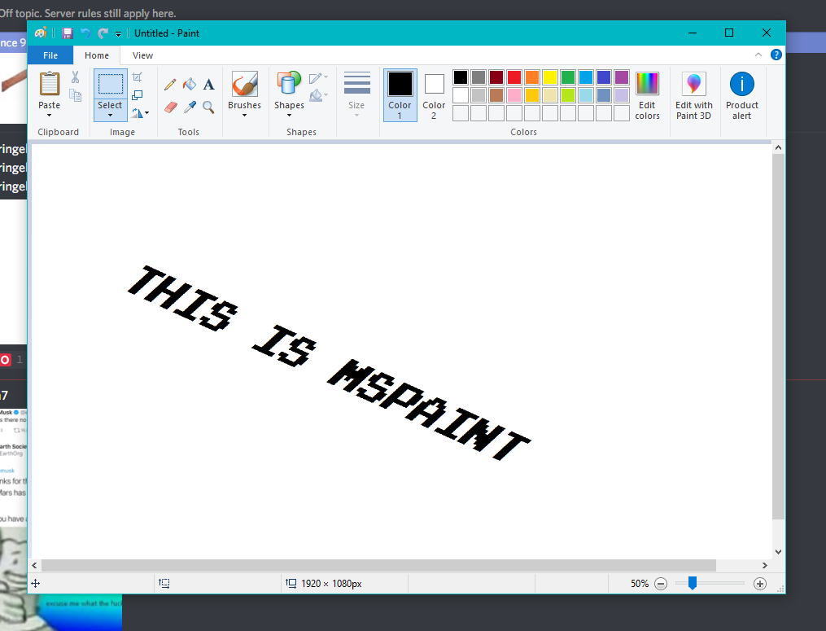This screenshot has height=631, width=826.
Task: Pick the red color swatch
Action: click(x=514, y=77)
